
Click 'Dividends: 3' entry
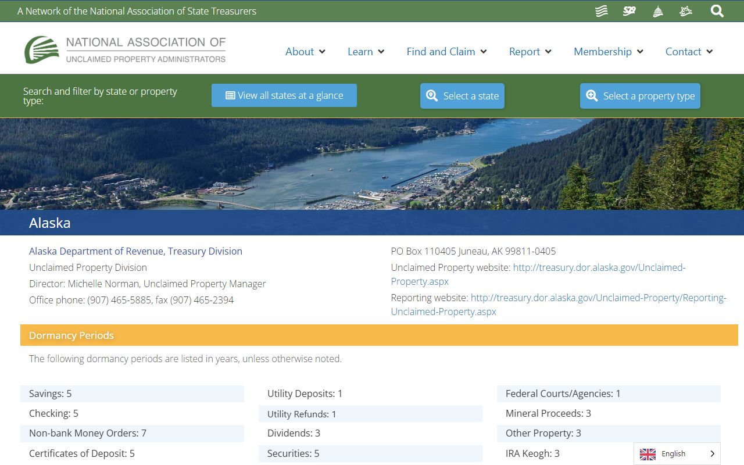370,433
